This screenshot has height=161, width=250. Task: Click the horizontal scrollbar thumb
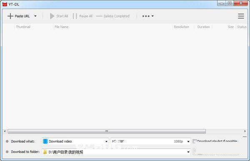(107, 131)
